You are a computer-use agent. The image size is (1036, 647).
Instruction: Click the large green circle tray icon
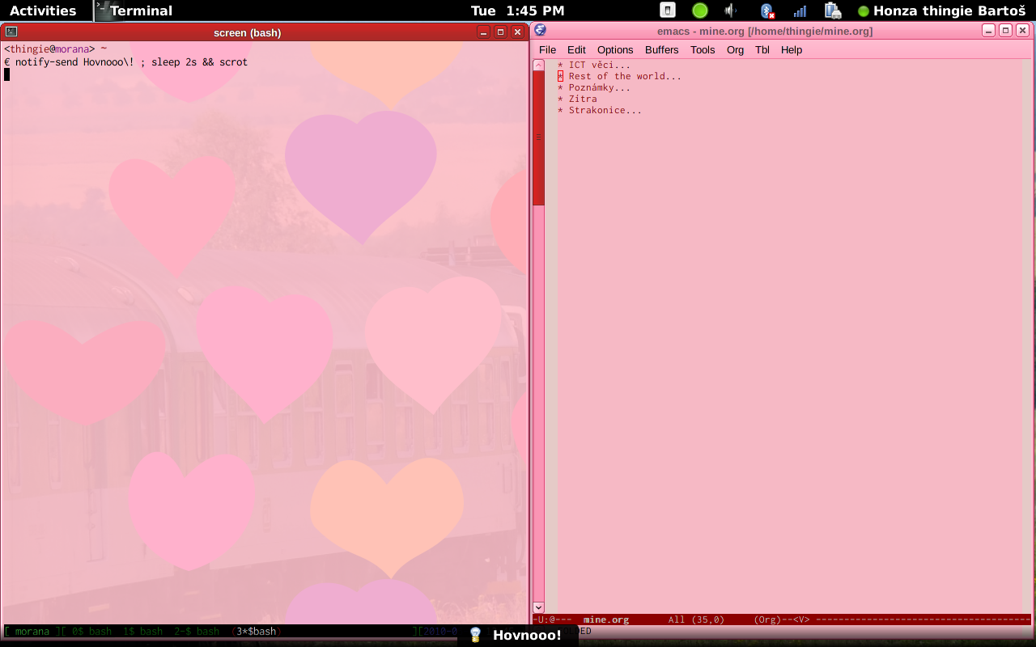(700, 11)
